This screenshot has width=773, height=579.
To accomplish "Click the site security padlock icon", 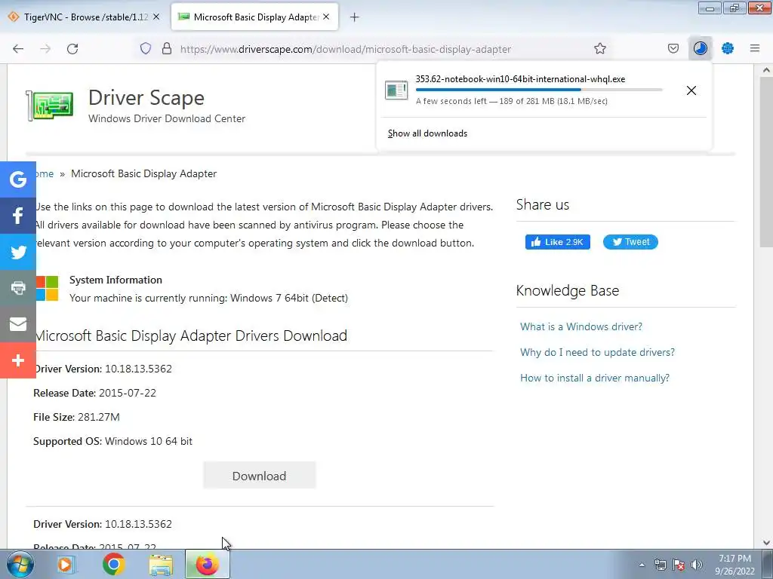I will (x=167, y=49).
